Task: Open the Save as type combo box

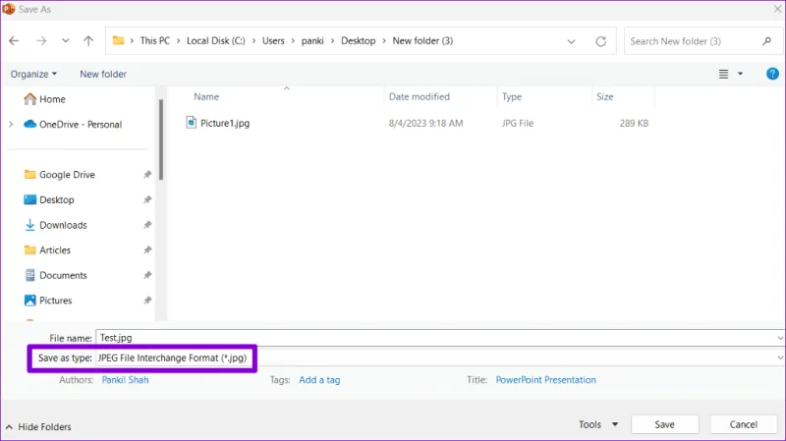Action: point(440,358)
